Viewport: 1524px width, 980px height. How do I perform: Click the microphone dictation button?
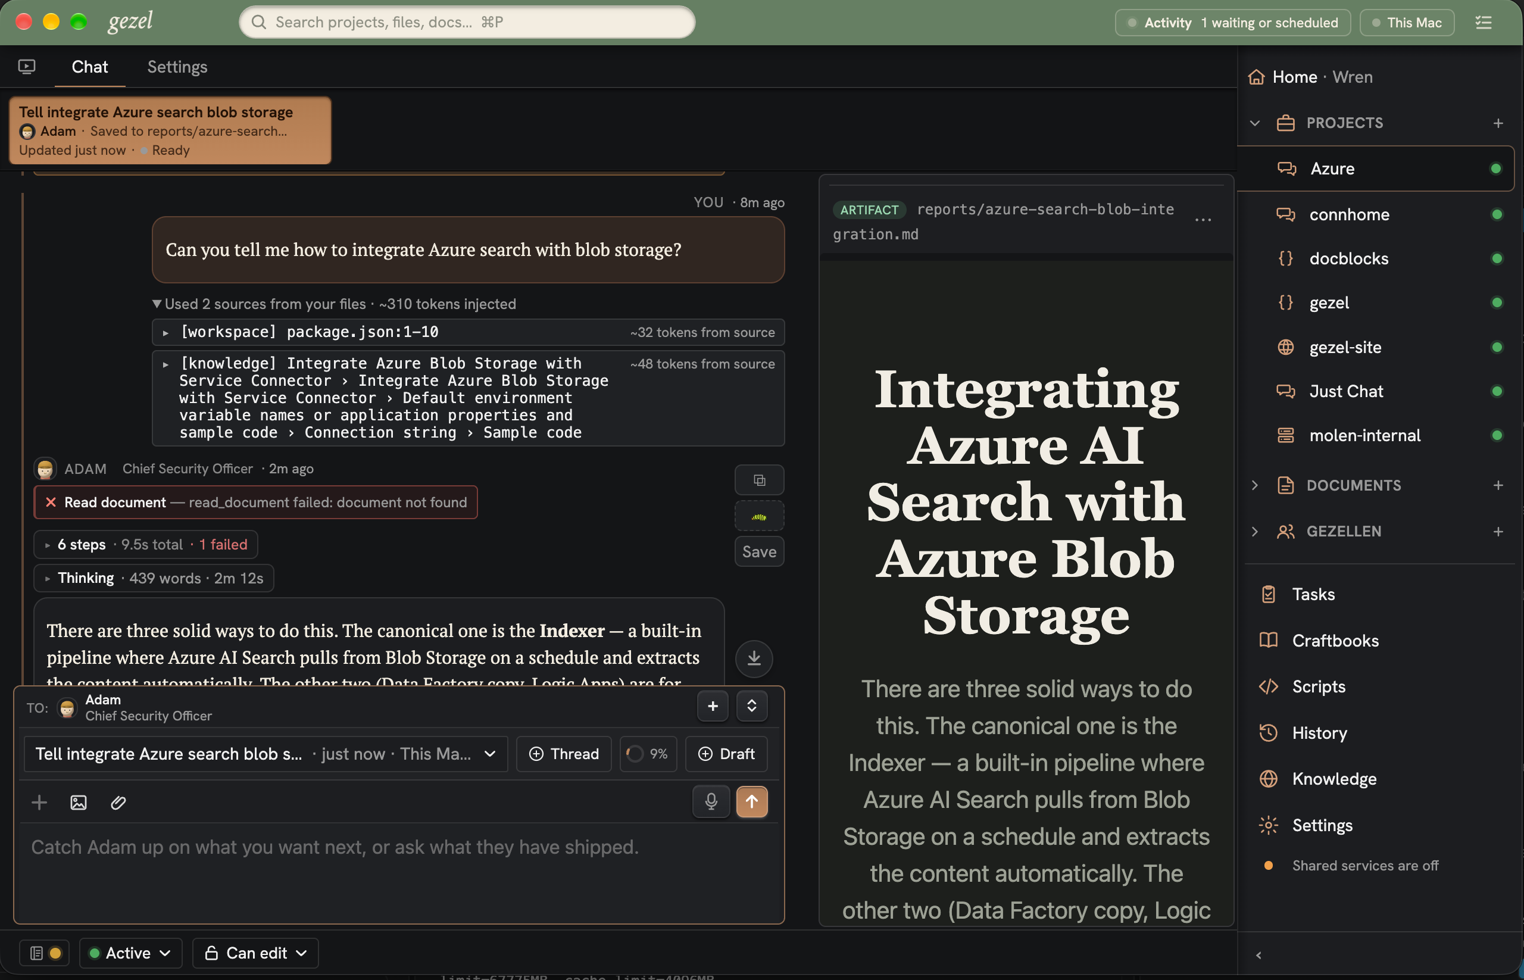point(711,801)
